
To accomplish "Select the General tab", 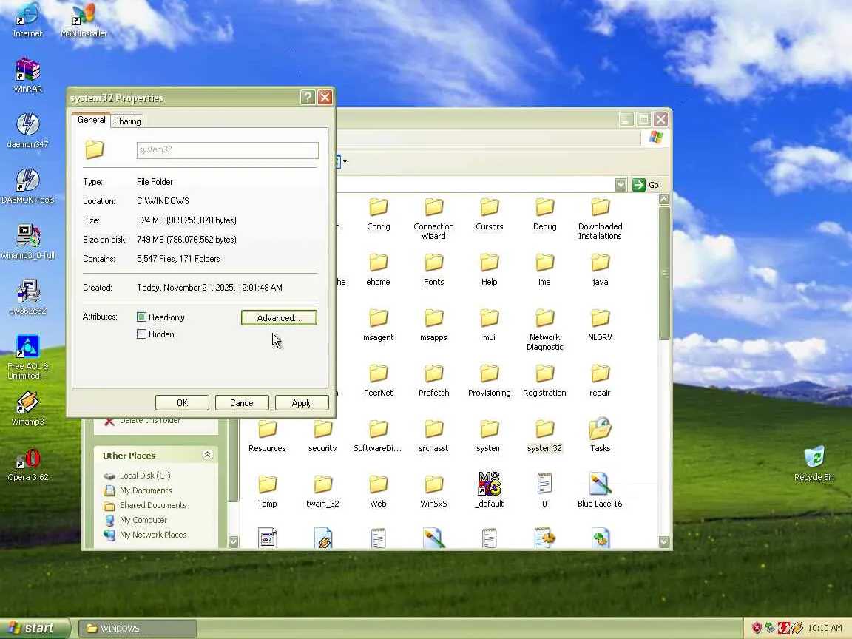I will (x=91, y=120).
